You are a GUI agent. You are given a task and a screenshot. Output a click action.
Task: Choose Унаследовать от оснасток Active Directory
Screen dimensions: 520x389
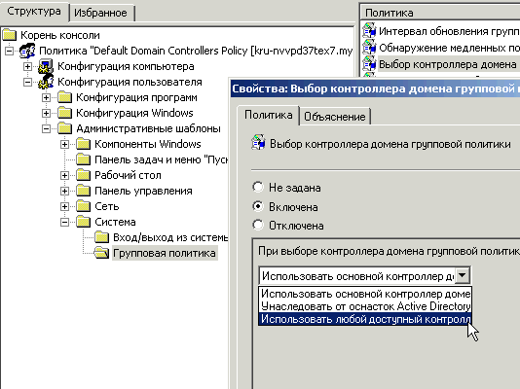click(x=365, y=306)
